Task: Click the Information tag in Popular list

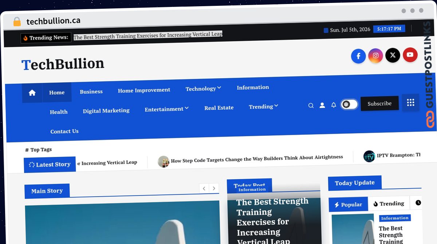Action: [395, 218]
